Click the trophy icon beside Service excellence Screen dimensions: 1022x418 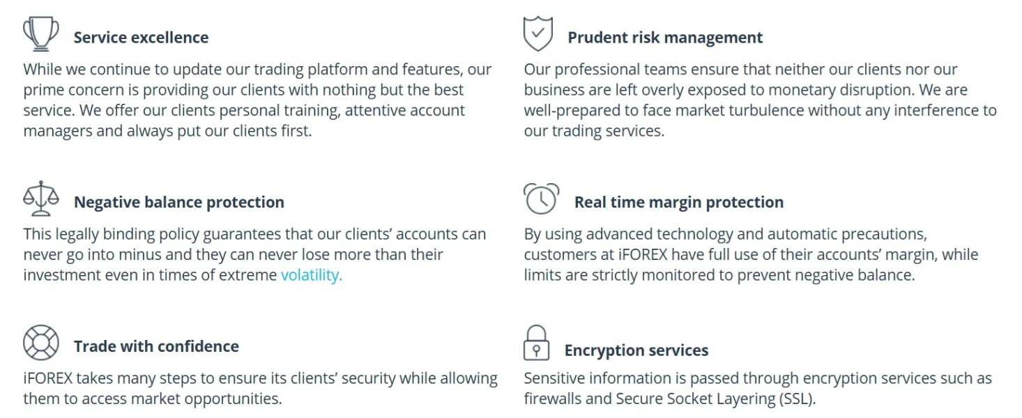[x=41, y=33]
